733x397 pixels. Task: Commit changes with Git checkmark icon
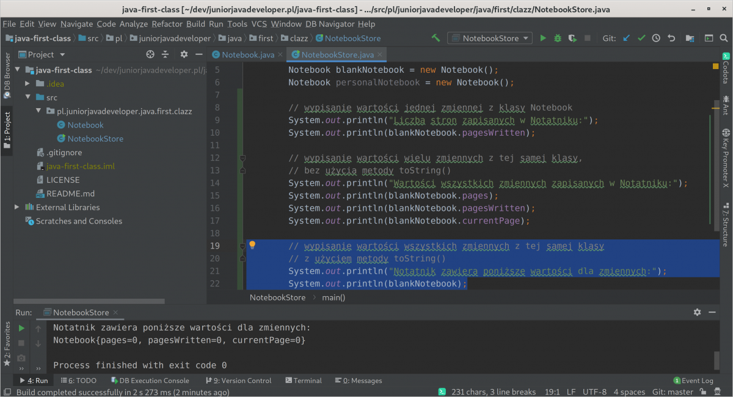click(x=641, y=38)
